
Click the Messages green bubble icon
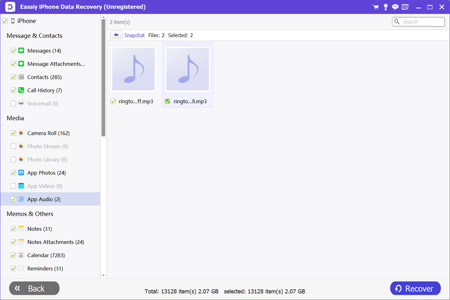tap(21, 50)
